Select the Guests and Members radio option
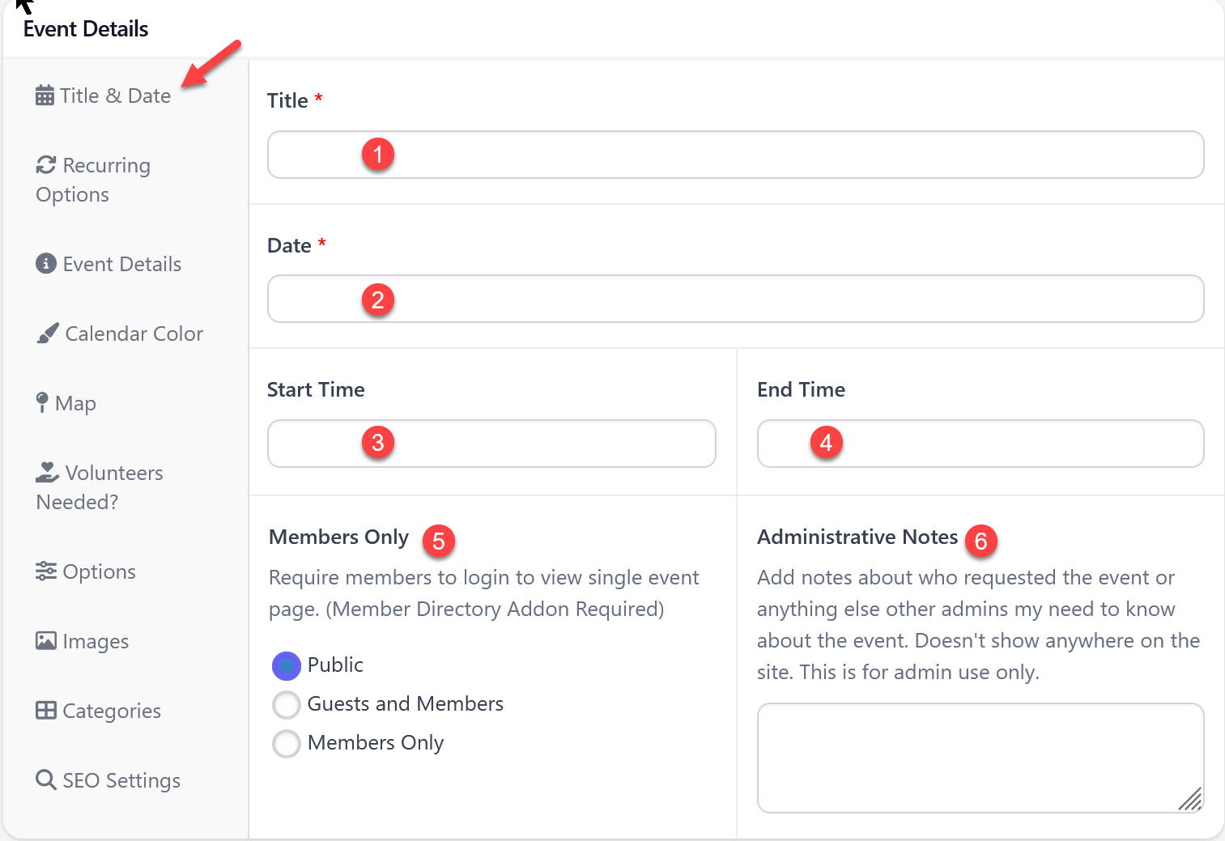The height and width of the screenshot is (841, 1225). [287, 705]
